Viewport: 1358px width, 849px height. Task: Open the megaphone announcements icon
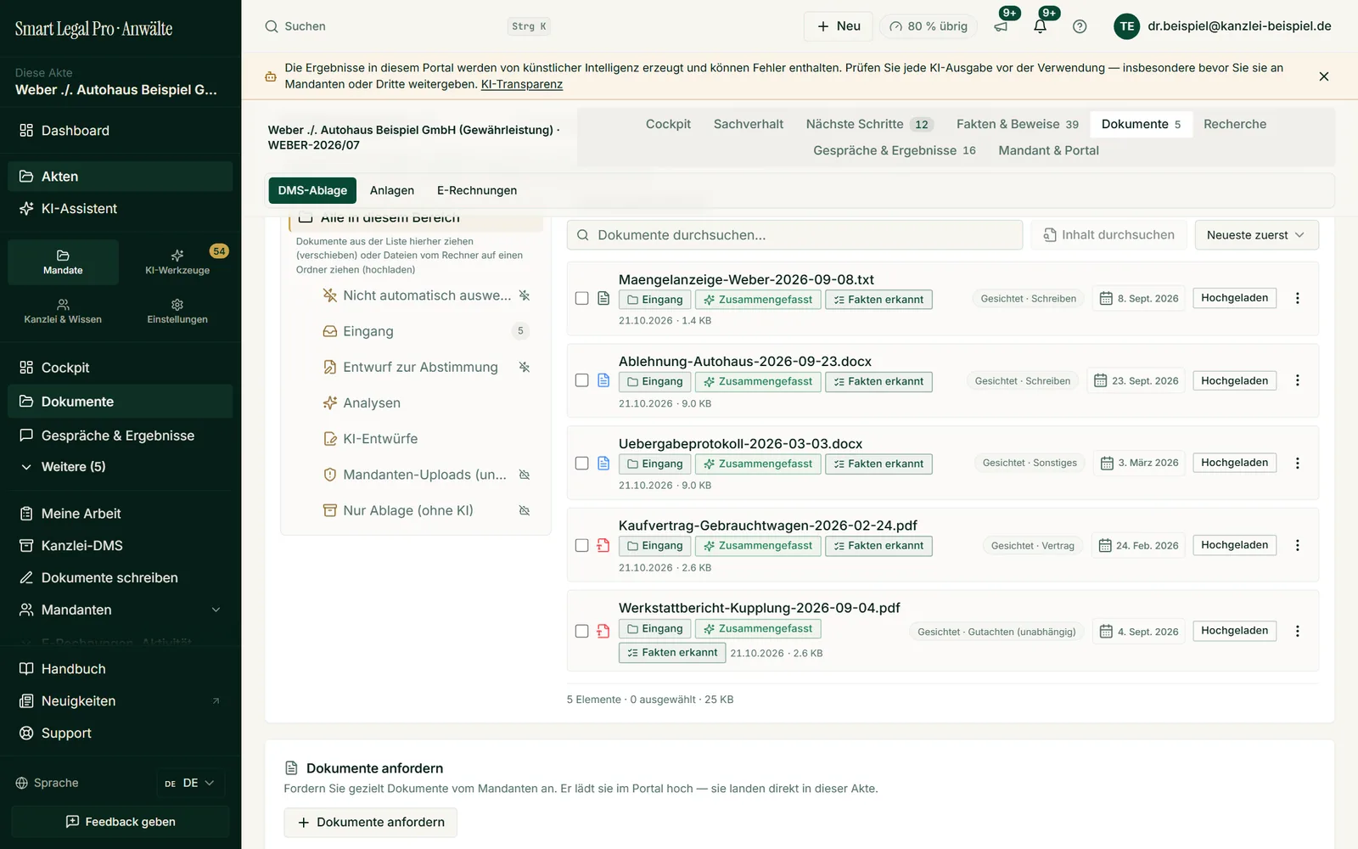tap(1002, 26)
